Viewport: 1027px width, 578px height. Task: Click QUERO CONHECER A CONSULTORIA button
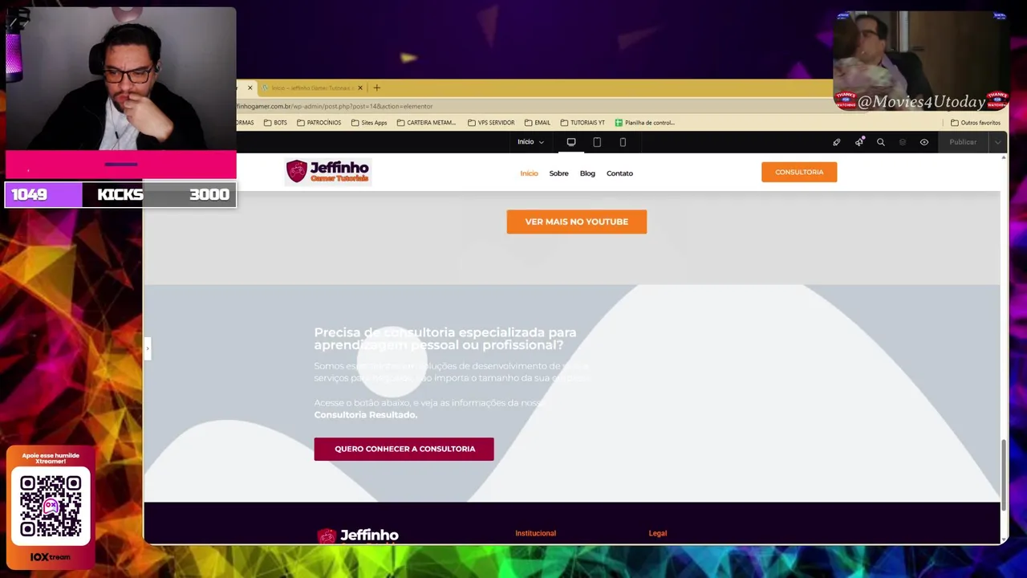(x=404, y=449)
